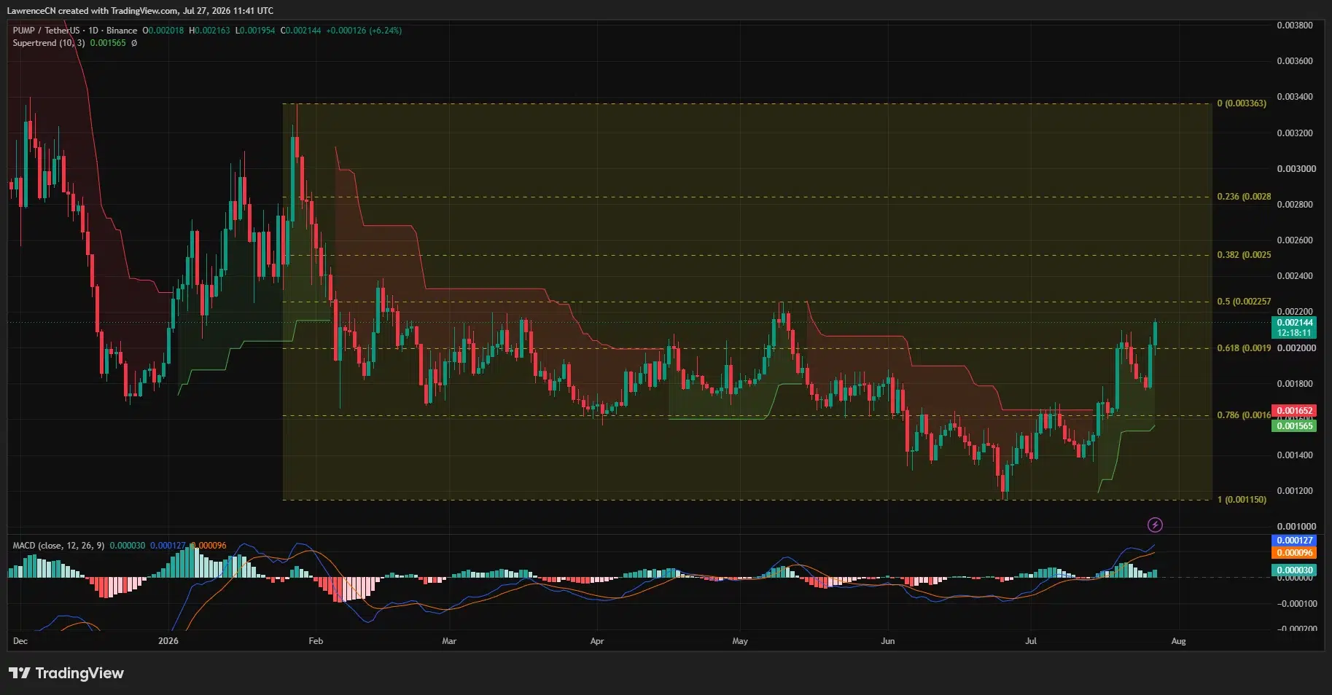The image size is (1332, 695).
Task: Click the May label on time axis
Action: click(x=740, y=641)
